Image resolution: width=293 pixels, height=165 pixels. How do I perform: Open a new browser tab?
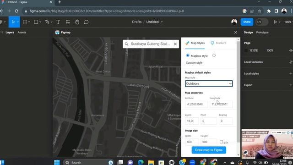(x=60, y=2)
